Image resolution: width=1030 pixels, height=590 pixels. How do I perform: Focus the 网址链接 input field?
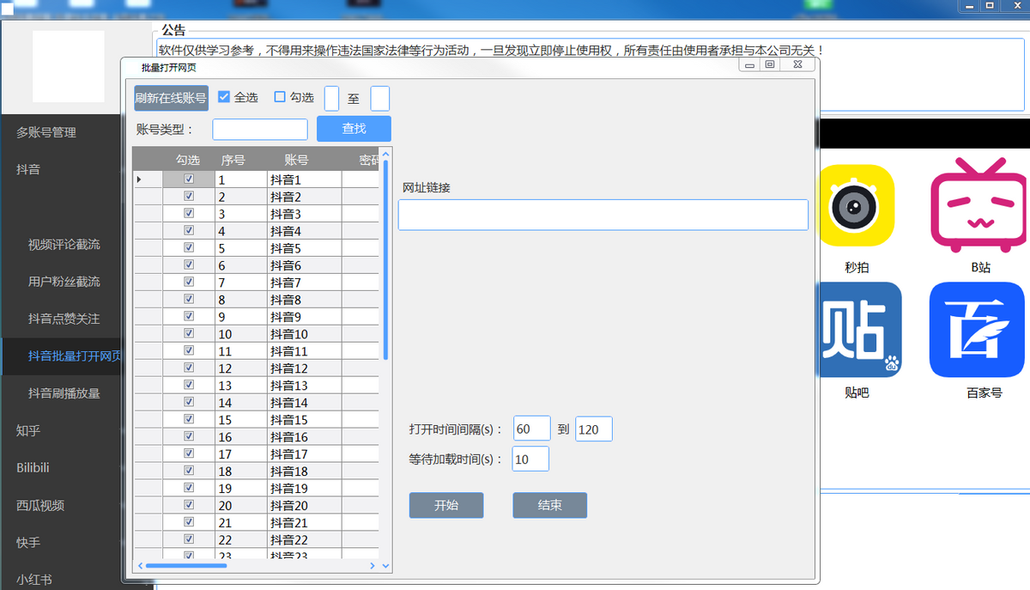click(603, 215)
